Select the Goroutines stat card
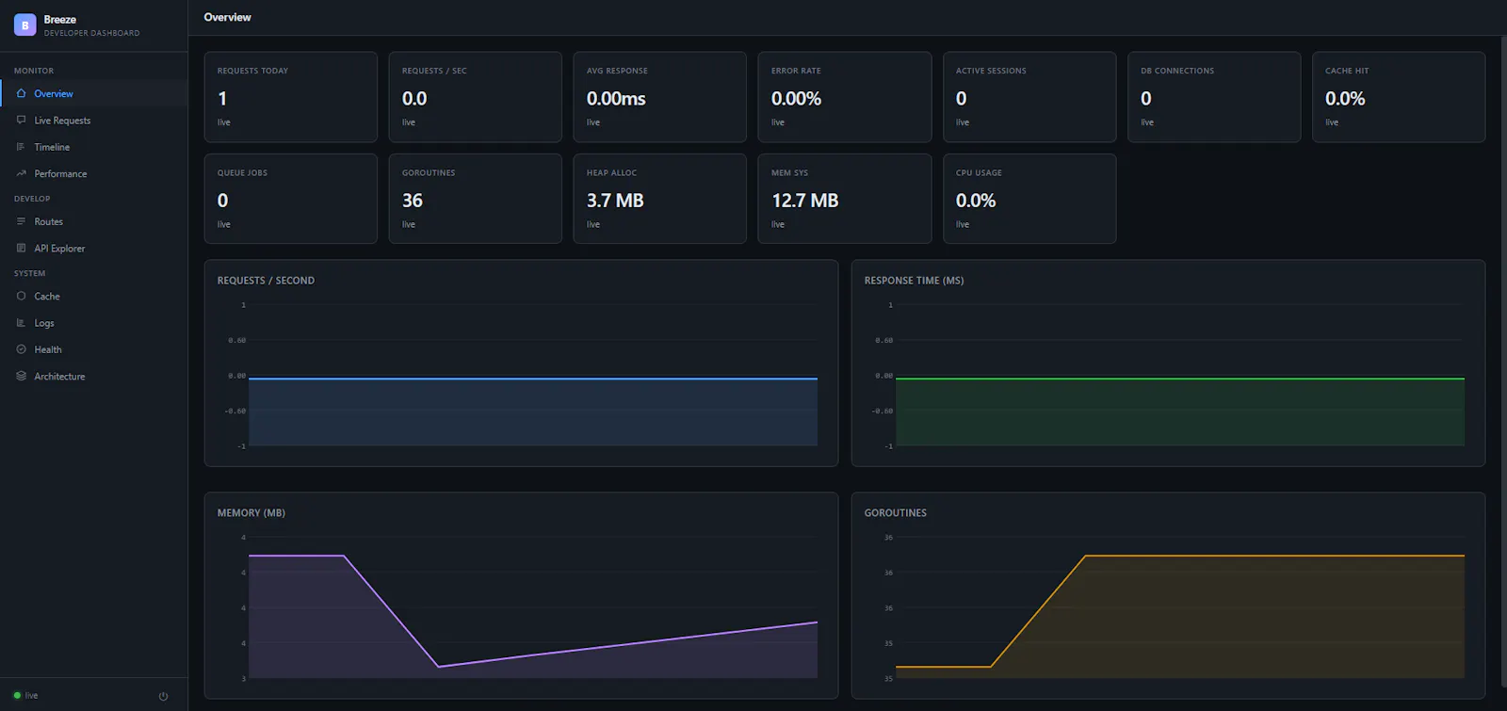The image size is (1507, 711). (x=476, y=199)
